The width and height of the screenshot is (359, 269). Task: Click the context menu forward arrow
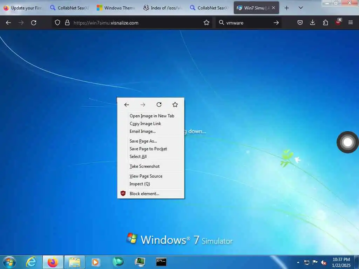(x=143, y=105)
